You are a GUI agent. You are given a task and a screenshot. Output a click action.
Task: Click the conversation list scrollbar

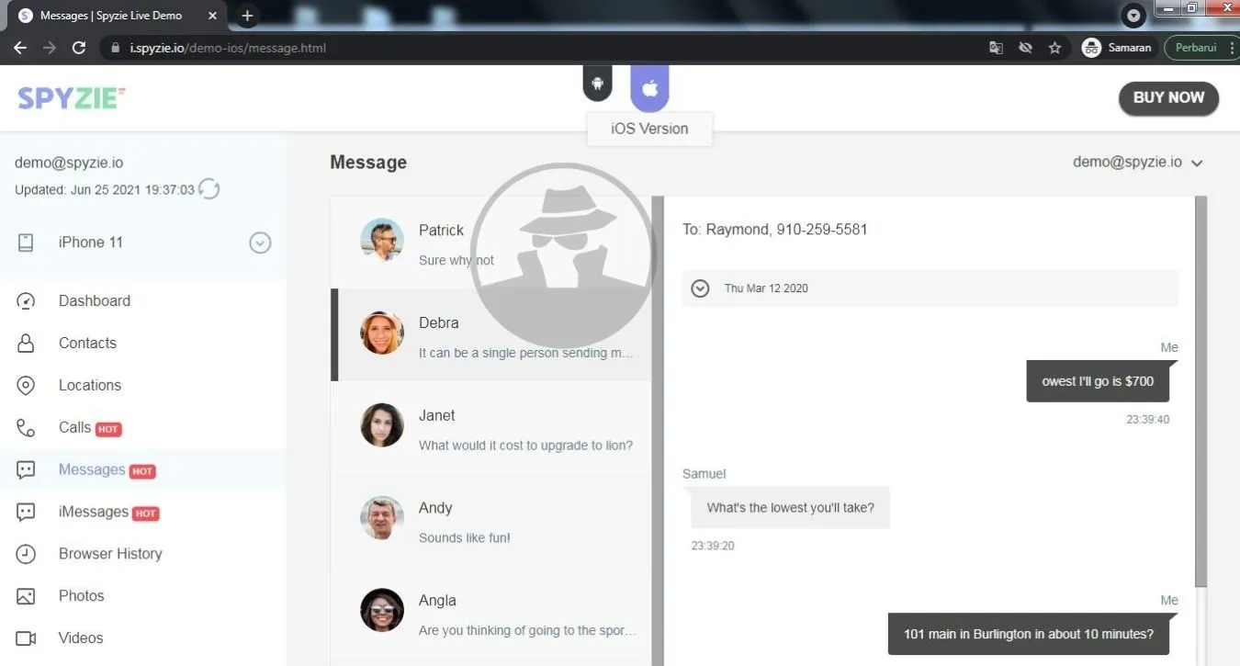(x=657, y=430)
